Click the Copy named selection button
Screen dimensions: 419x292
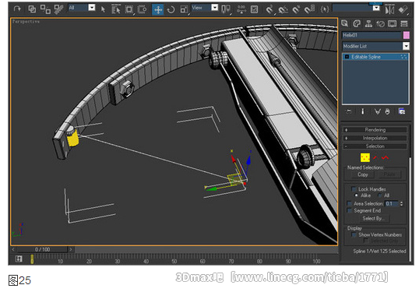point(363,174)
